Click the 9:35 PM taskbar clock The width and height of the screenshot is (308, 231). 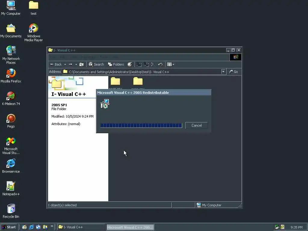click(296, 227)
